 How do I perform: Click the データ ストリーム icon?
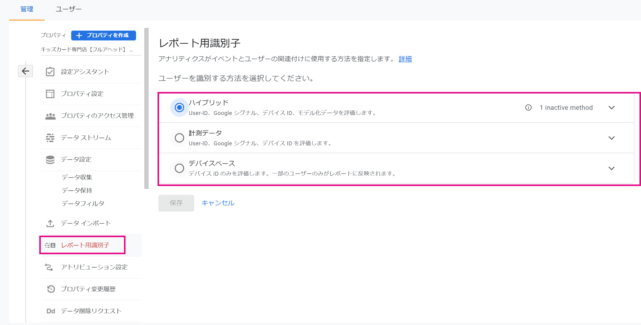(50, 138)
